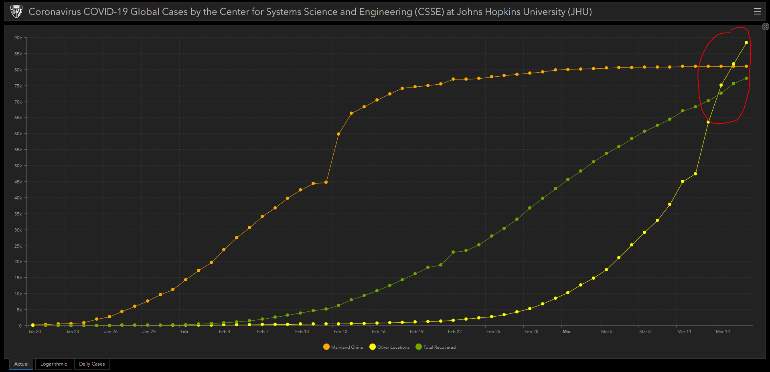Click the 90k y-axis label

(x=18, y=38)
